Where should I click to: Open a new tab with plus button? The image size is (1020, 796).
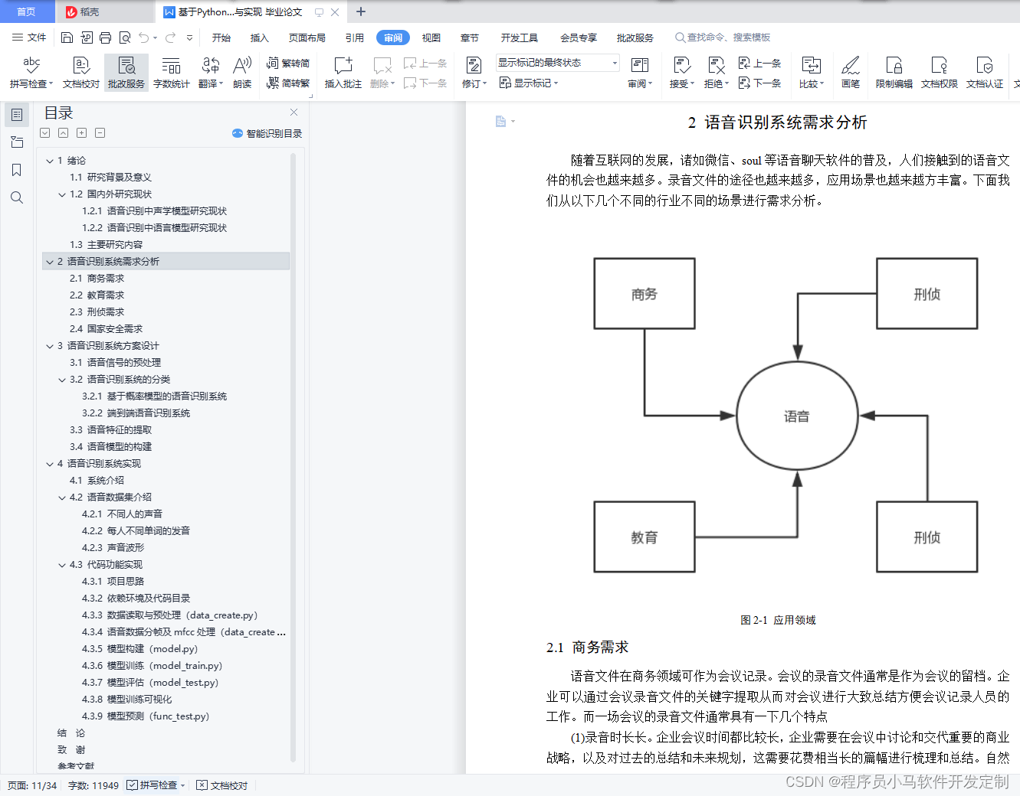click(361, 11)
